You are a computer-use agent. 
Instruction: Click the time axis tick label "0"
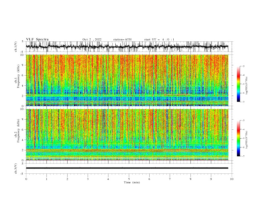point(26,179)
